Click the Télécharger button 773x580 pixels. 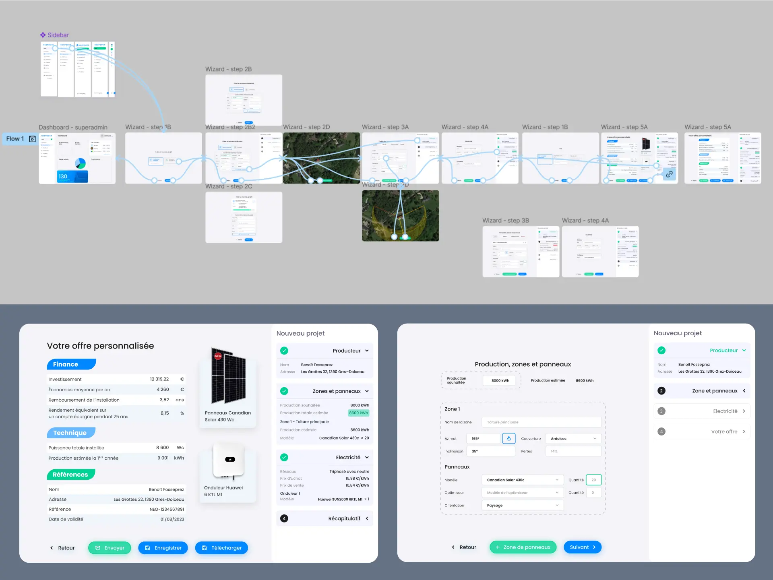[221, 548]
